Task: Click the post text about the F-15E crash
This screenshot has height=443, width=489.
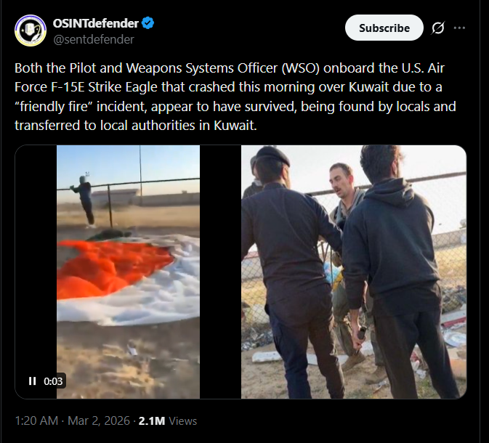Action: (x=235, y=97)
